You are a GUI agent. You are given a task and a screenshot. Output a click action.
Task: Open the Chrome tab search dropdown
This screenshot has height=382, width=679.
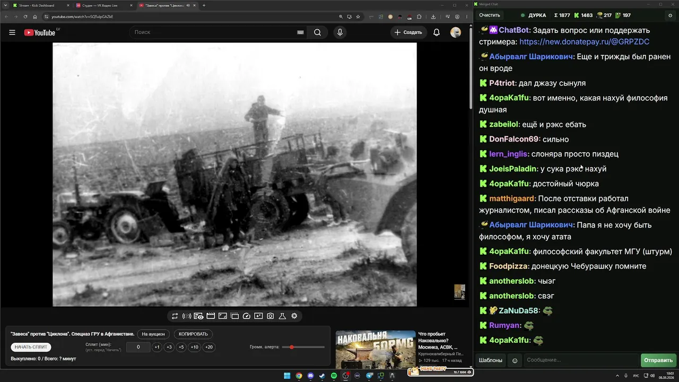[4, 5]
